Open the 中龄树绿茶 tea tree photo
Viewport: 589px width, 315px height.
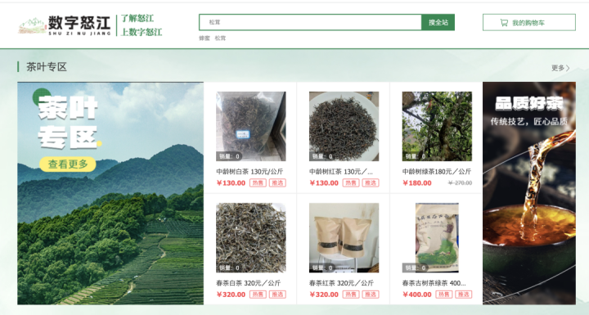[x=437, y=126]
